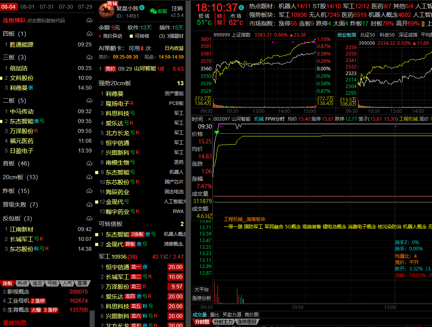Image resolution: width=432 pixels, height=327 pixels.
Task: Click the 首板 badge next to 金现代 in 可转债板
Action: pos(130,244)
